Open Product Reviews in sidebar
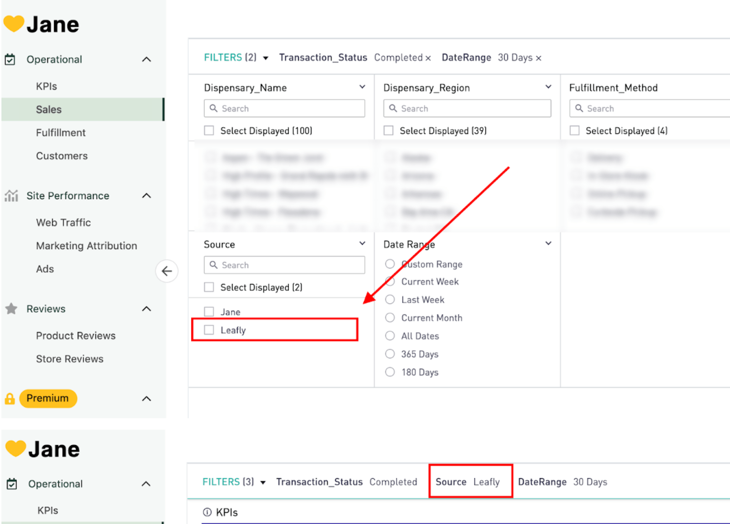Screen dimensions: 730x524 (76, 336)
